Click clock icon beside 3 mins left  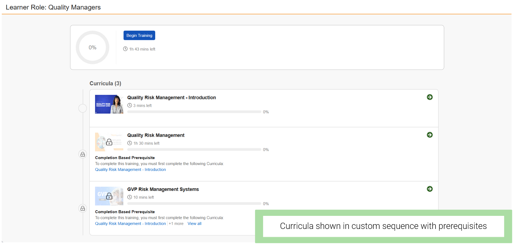(x=130, y=106)
